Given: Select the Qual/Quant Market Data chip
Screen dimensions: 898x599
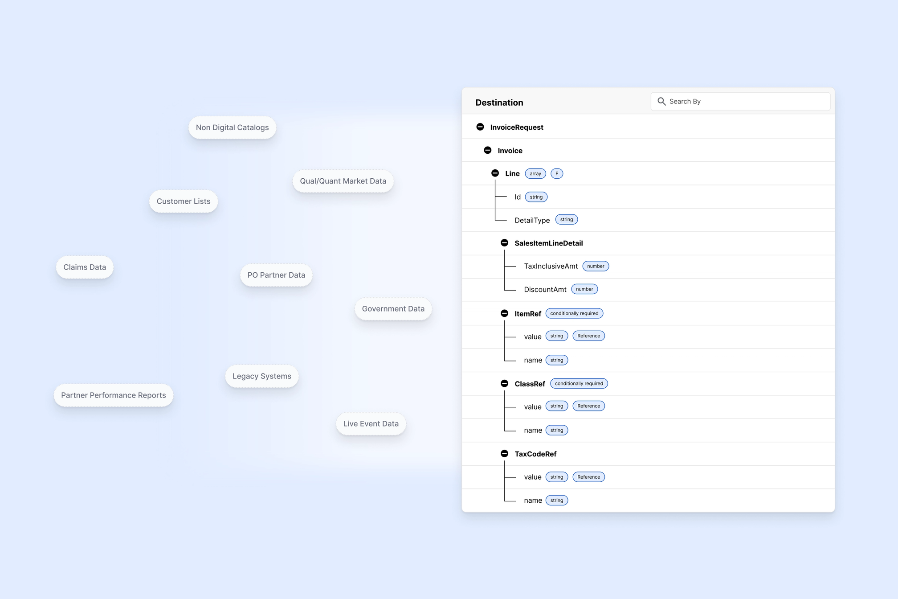Looking at the screenshot, I should [343, 181].
